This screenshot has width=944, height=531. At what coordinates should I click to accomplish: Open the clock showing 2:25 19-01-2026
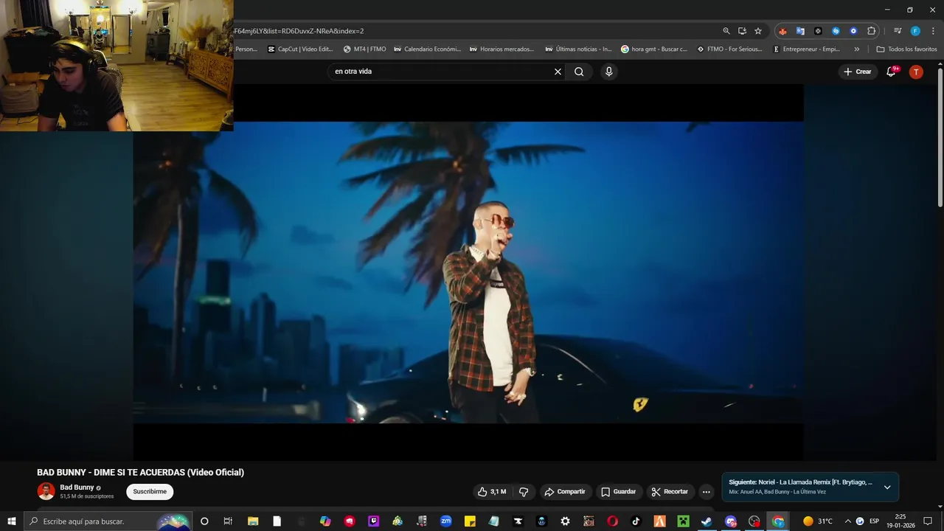(900, 521)
